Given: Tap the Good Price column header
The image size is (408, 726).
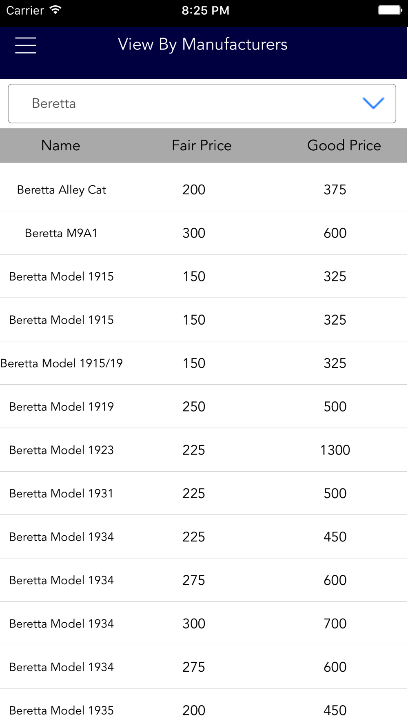Looking at the screenshot, I should coord(344,145).
